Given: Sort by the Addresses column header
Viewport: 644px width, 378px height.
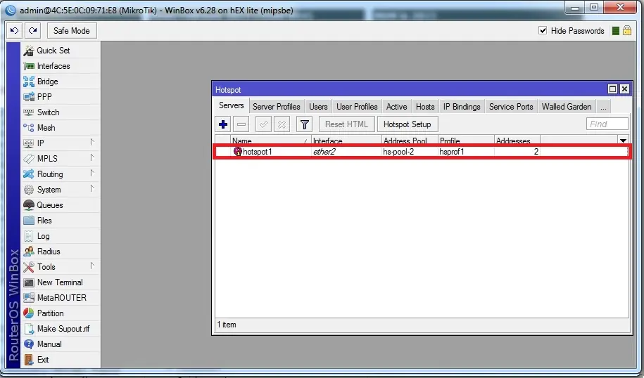Looking at the screenshot, I should [517, 141].
